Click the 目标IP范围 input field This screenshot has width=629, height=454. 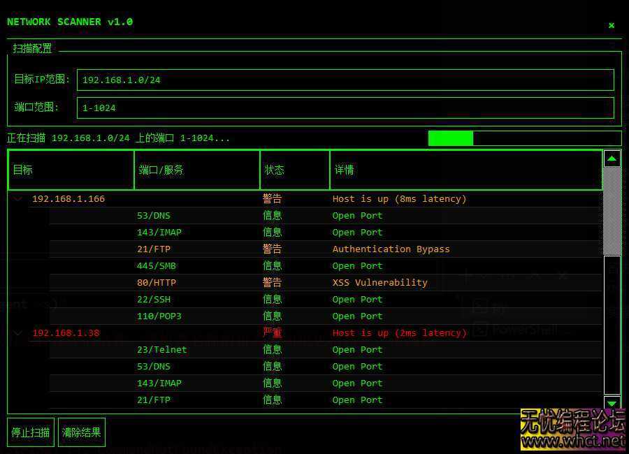pos(345,80)
